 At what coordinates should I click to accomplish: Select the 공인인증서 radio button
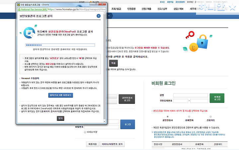(168, 116)
